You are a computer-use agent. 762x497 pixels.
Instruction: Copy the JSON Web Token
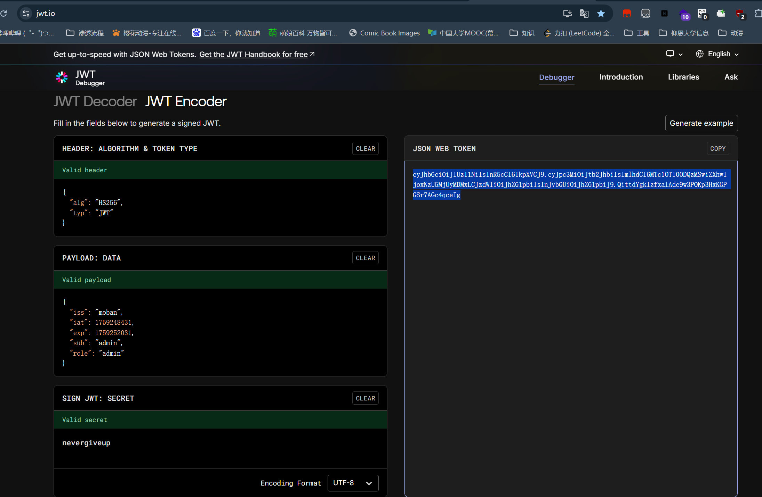coord(718,149)
